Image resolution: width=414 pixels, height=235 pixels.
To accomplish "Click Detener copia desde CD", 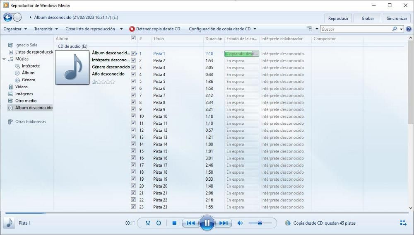I will tap(155, 29).
